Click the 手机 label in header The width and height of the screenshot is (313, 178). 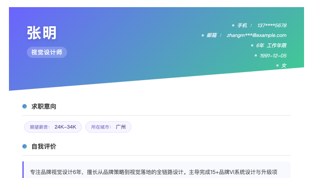click(x=242, y=25)
